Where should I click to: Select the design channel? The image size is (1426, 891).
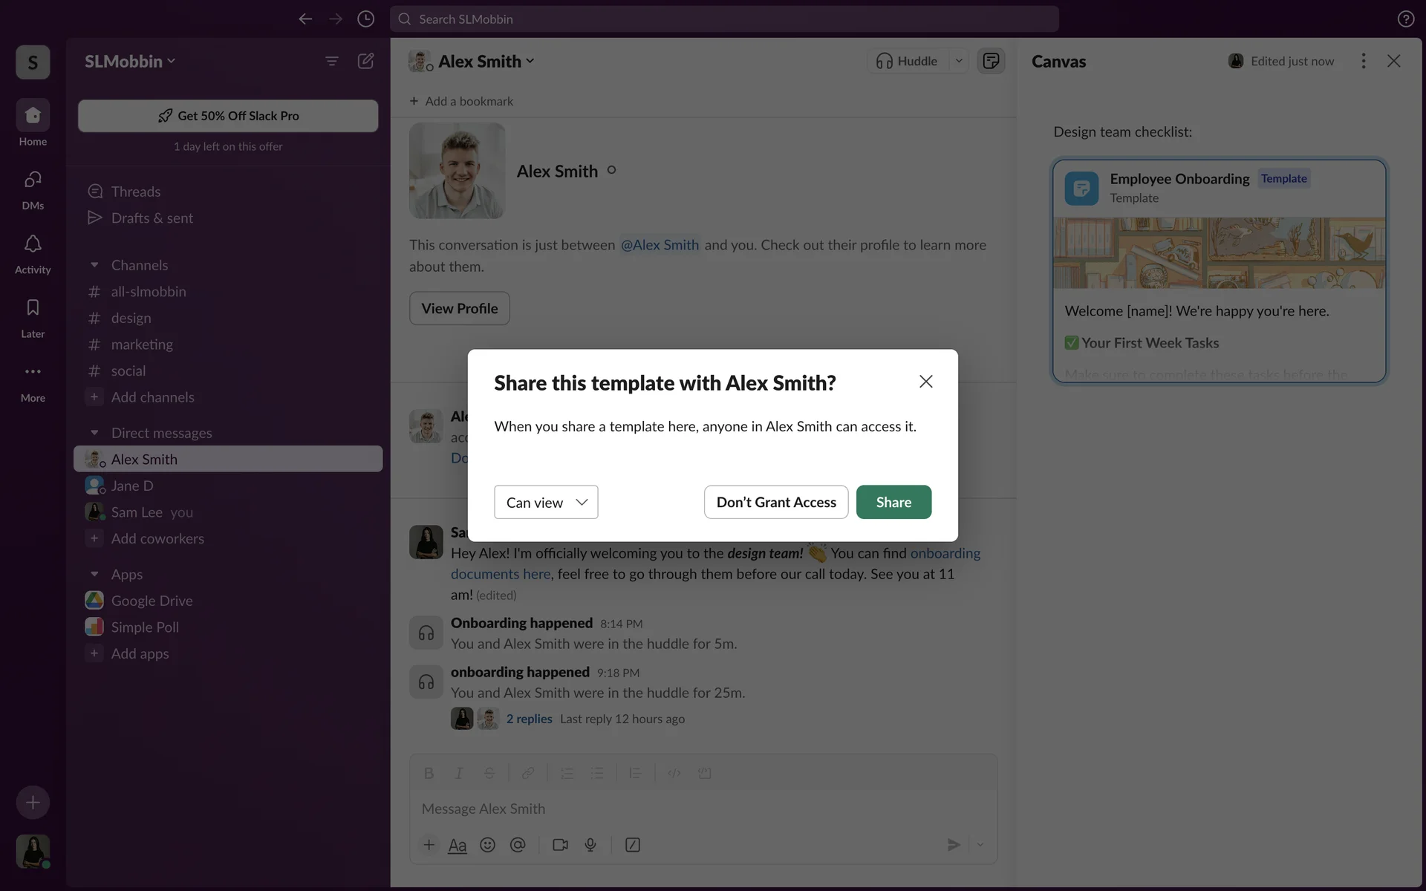click(x=131, y=318)
